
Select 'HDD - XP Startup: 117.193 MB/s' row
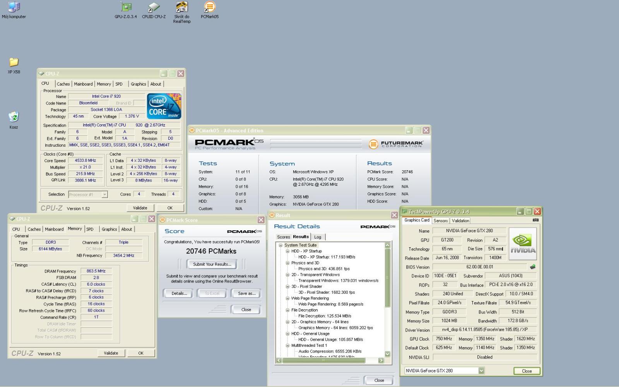point(327,257)
